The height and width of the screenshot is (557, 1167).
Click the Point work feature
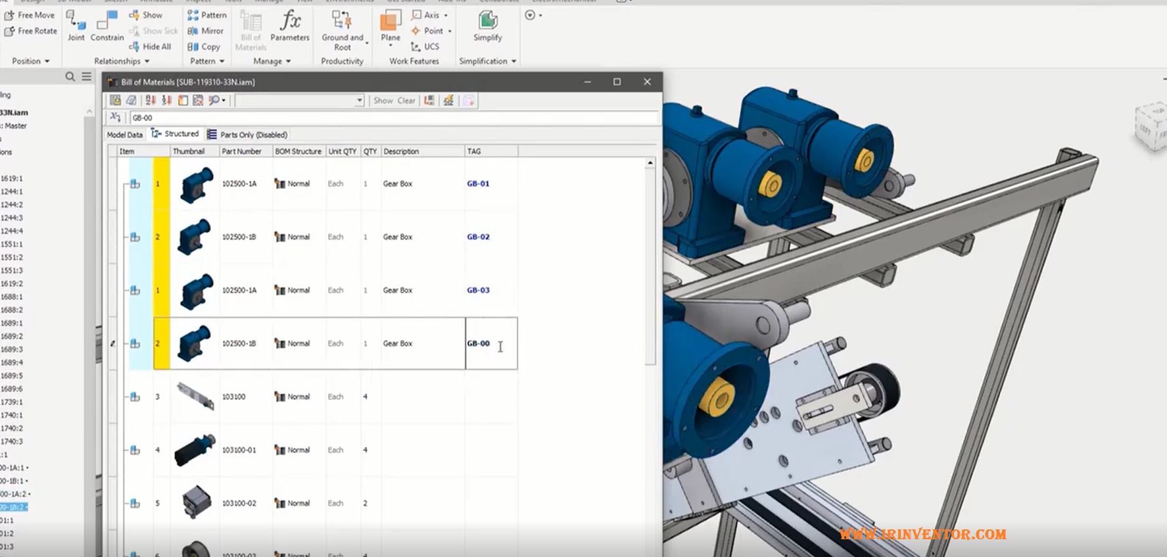(x=427, y=31)
